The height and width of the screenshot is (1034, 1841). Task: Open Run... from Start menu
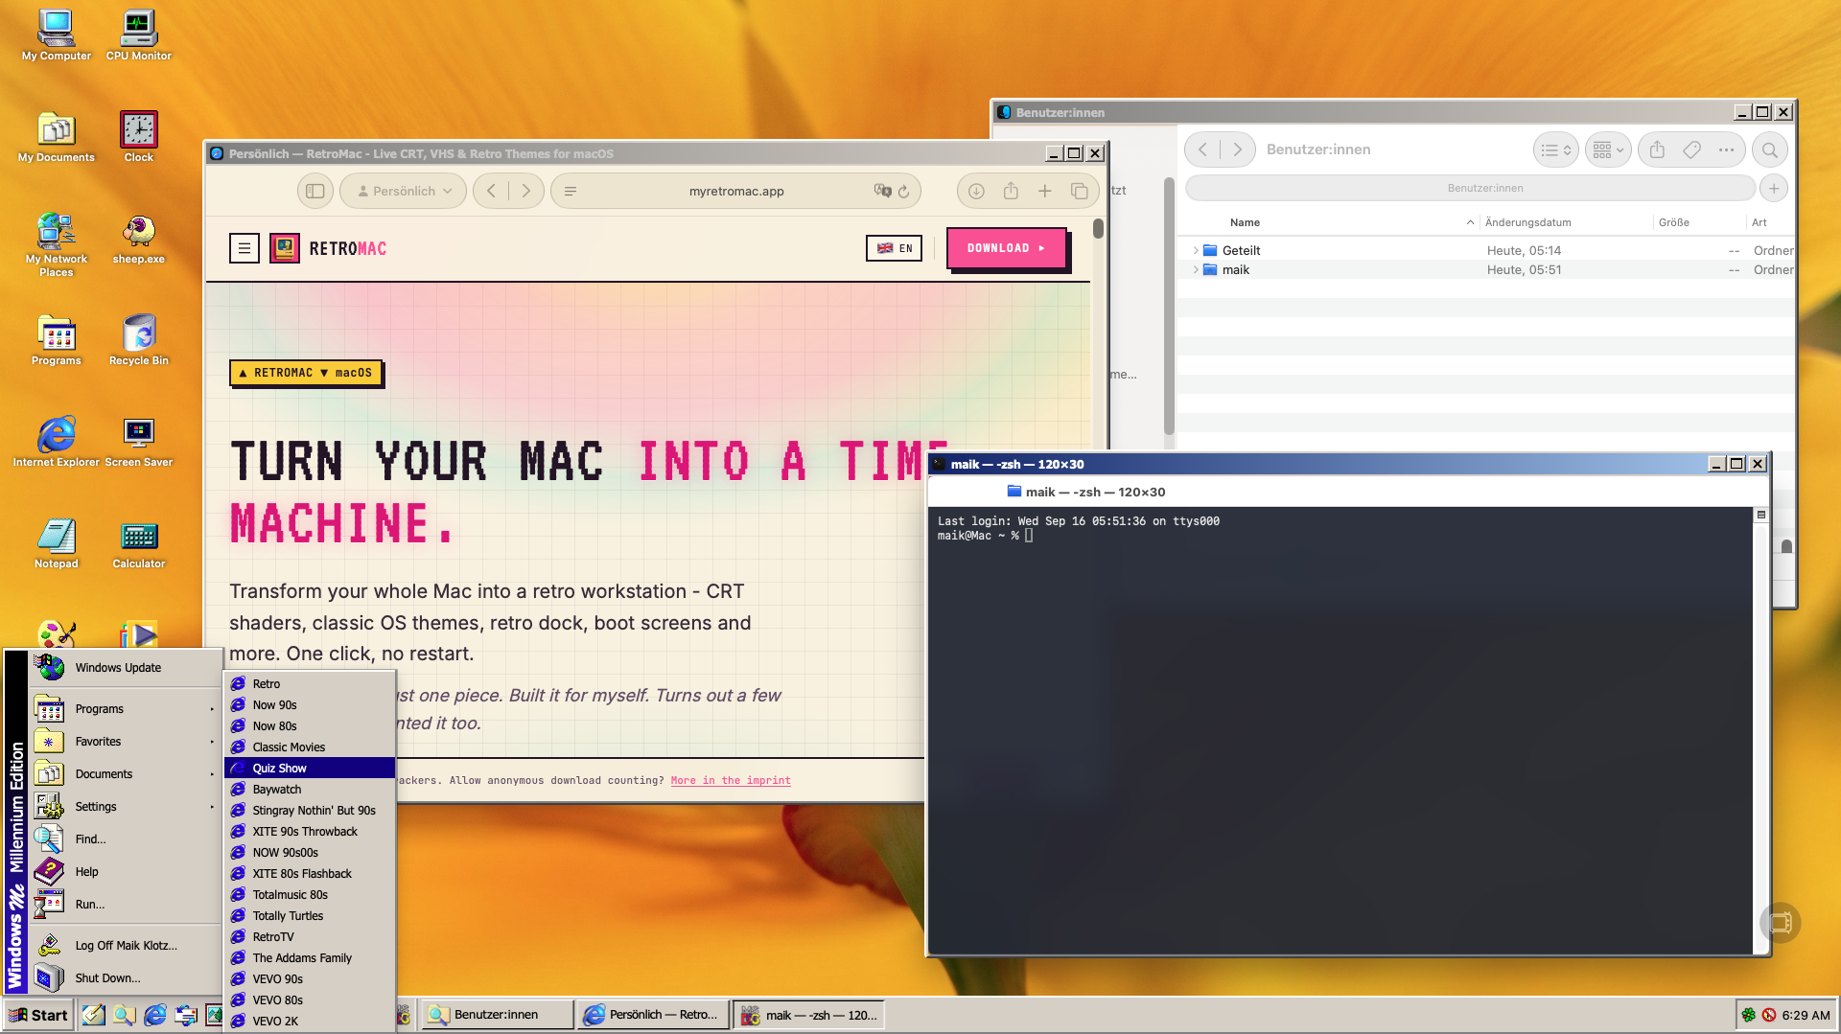[126, 905]
